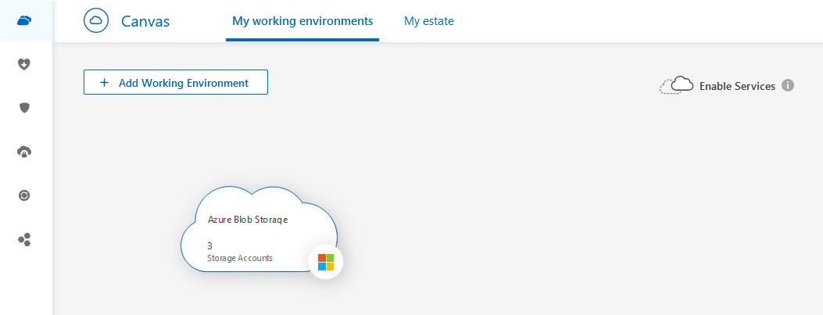
Task: Open the Governance cloud-lock sidebar icon
Action: click(25, 152)
